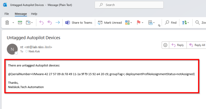Archive this message with the archive icon
Image resolution: width=206 pixels, height=109 pixels.
[20, 23]
